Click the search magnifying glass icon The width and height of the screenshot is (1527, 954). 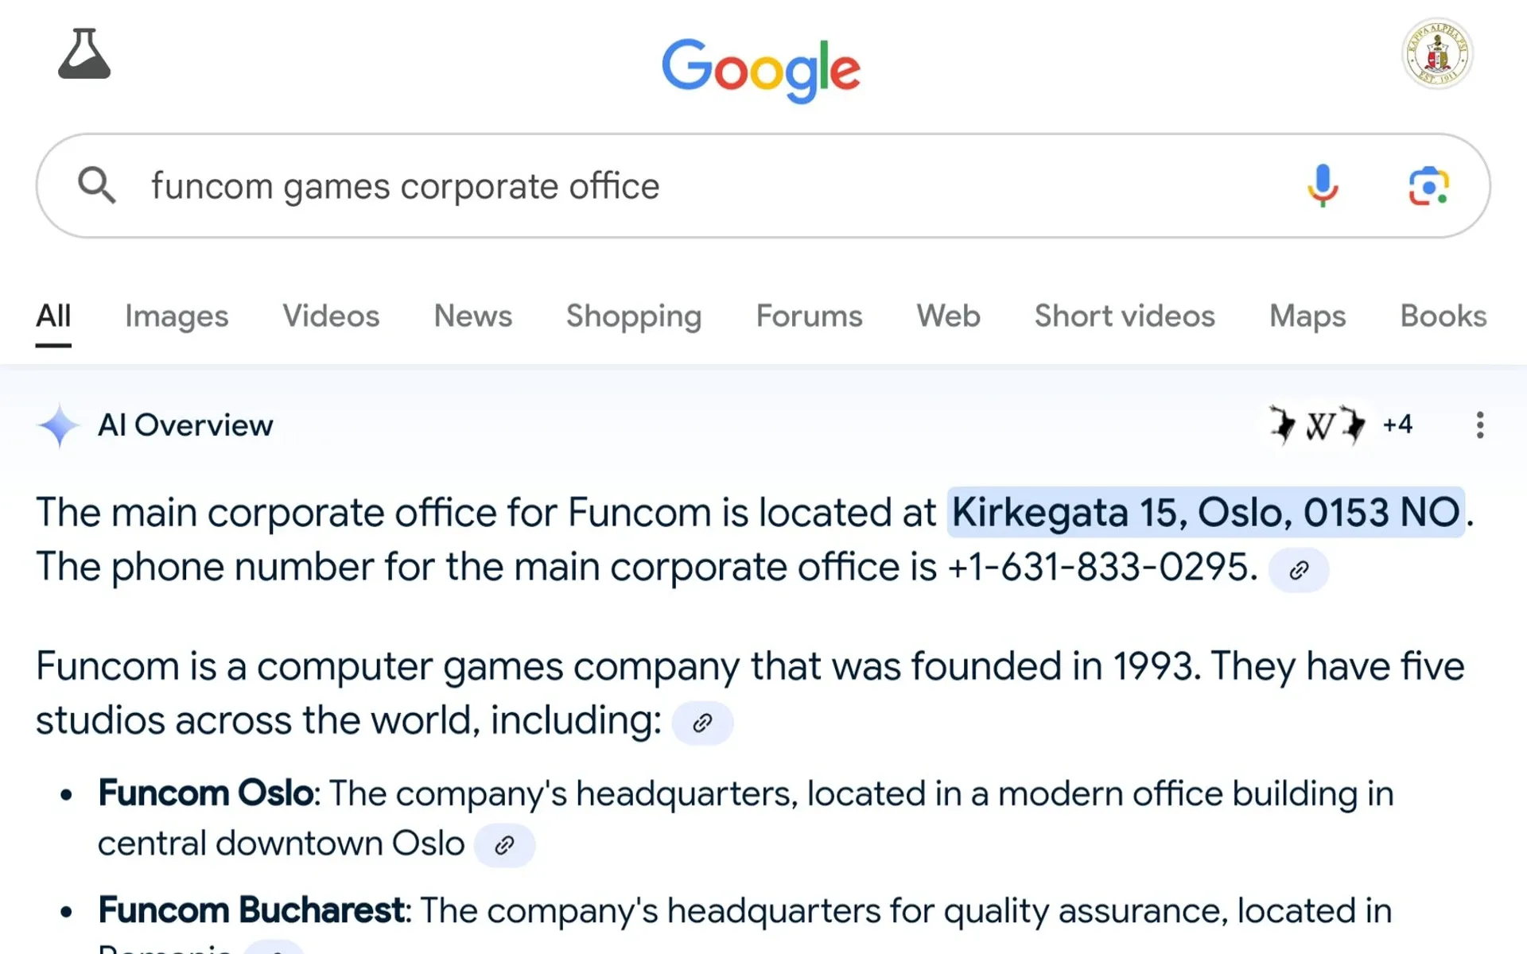96,185
